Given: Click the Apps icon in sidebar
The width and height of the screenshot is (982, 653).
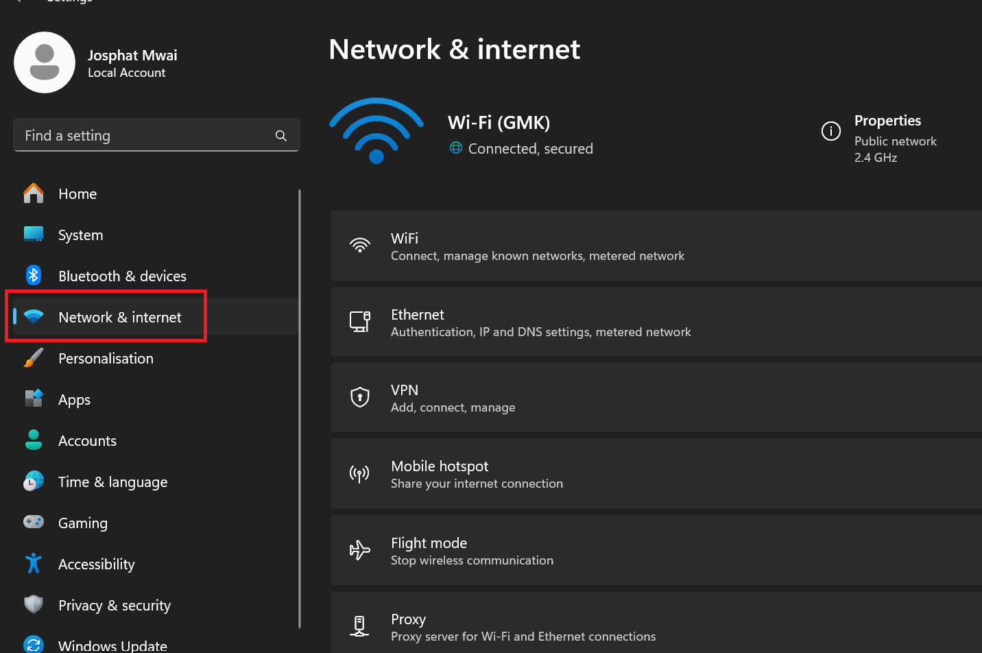Looking at the screenshot, I should pos(34,399).
